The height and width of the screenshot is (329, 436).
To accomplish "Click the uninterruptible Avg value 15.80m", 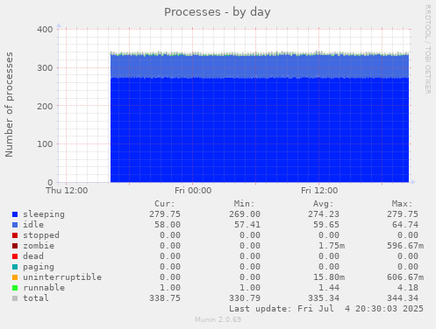I will coord(329,277).
